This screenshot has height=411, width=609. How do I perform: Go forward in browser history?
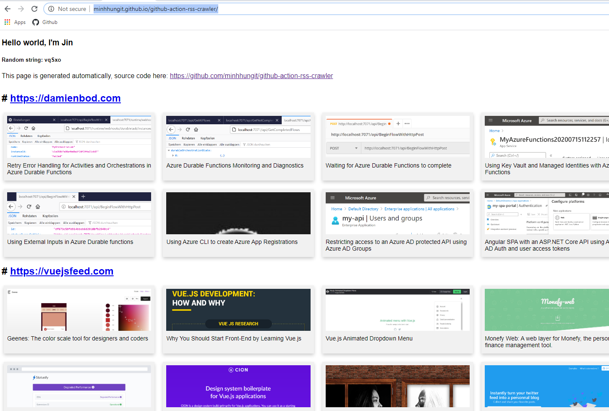(x=21, y=9)
